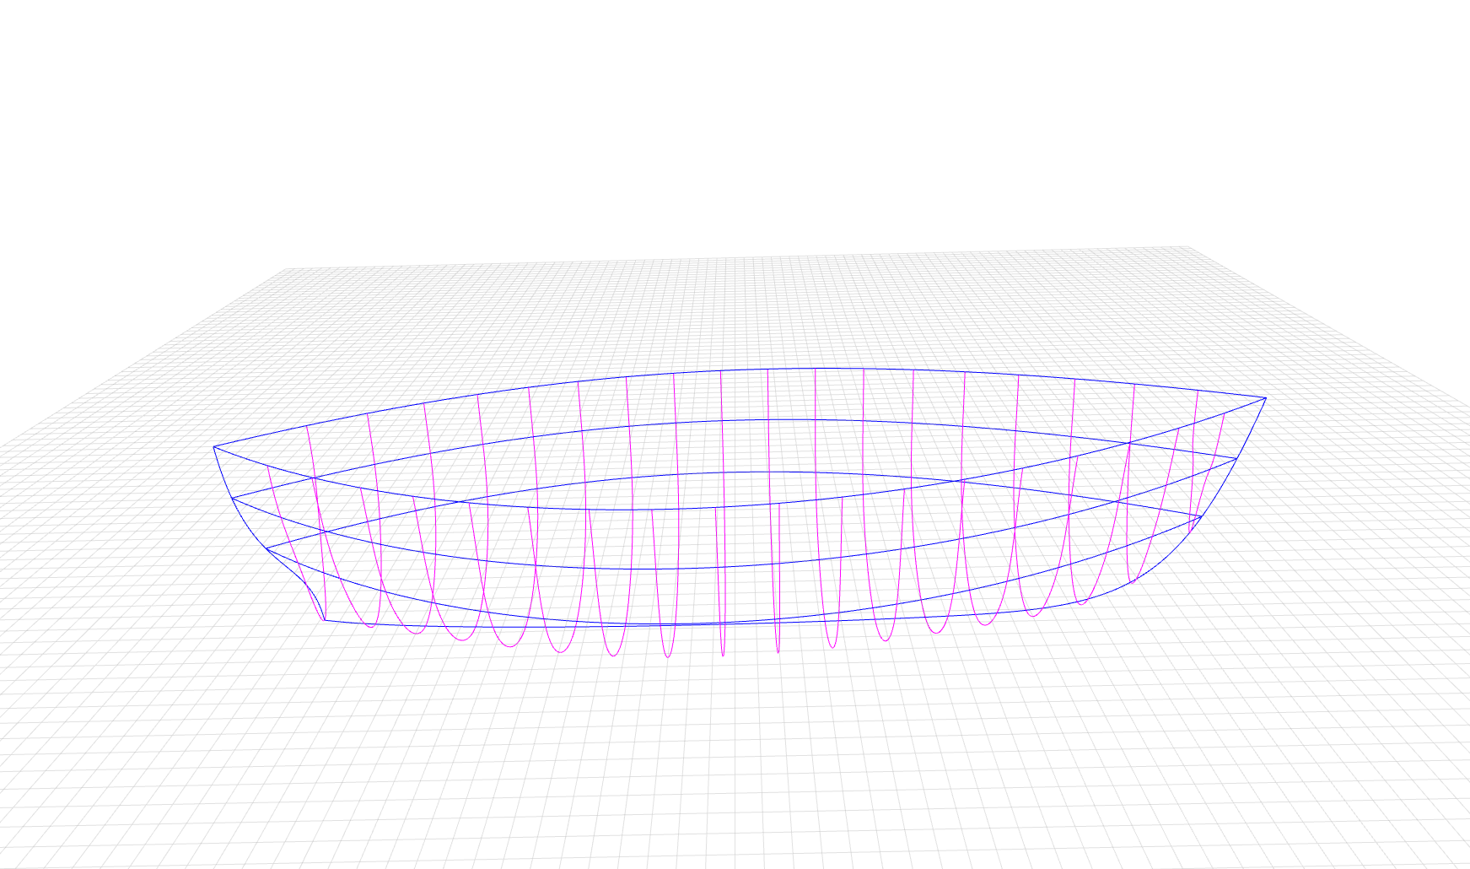Viewport: 1470px width, 869px height.
Task: Pick the lowest blue waterline's left end point
Action: tap(267, 549)
